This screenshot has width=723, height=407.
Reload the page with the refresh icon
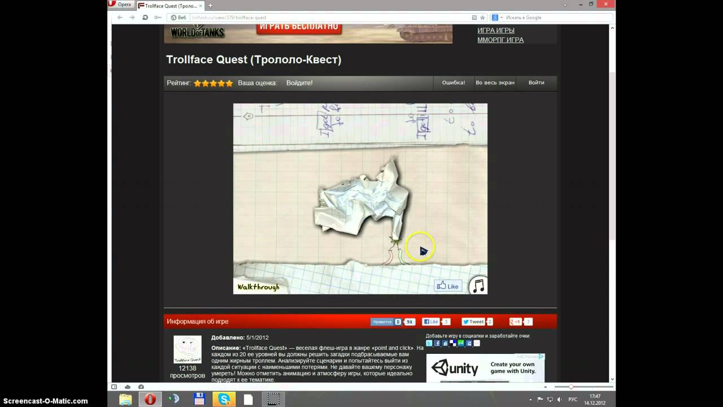coord(145,18)
